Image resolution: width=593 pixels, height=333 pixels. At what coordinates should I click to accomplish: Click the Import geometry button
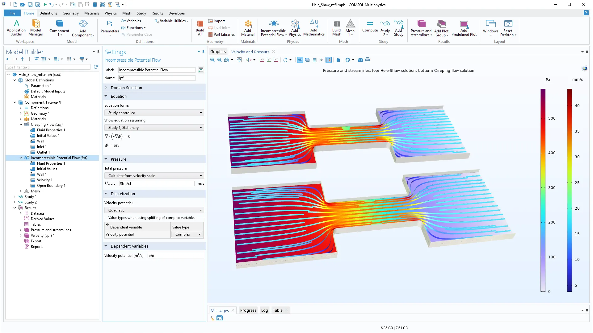tap(217, 21)
